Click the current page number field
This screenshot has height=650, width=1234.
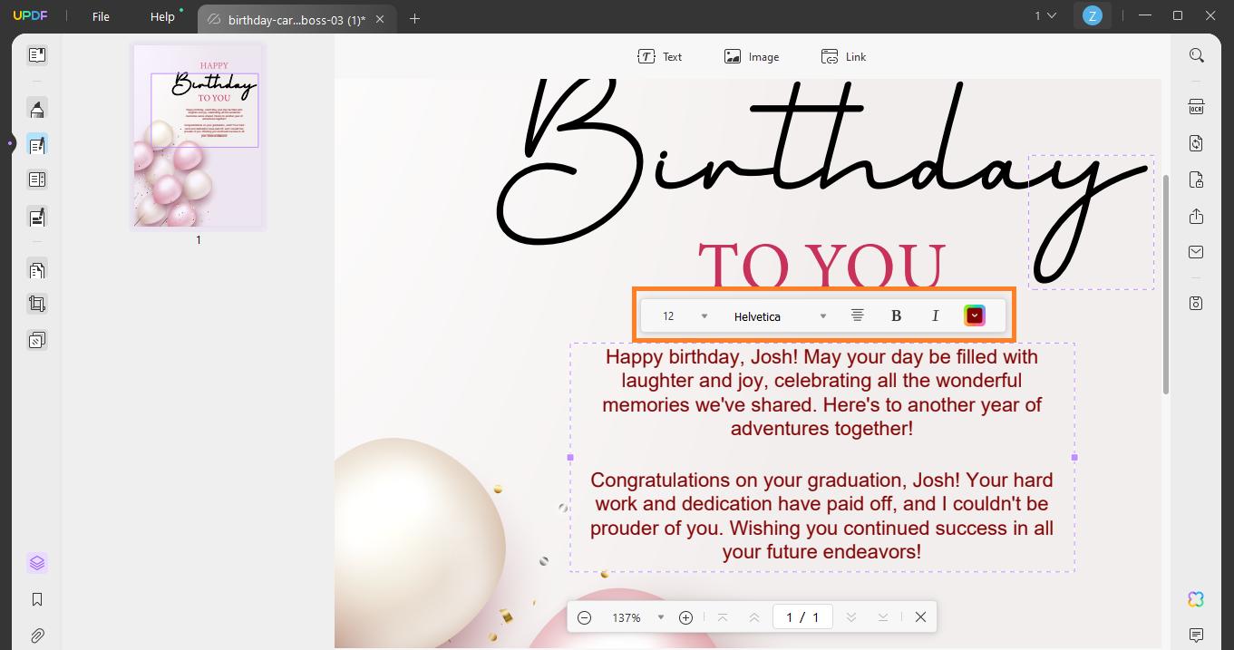tap(802, 617)
